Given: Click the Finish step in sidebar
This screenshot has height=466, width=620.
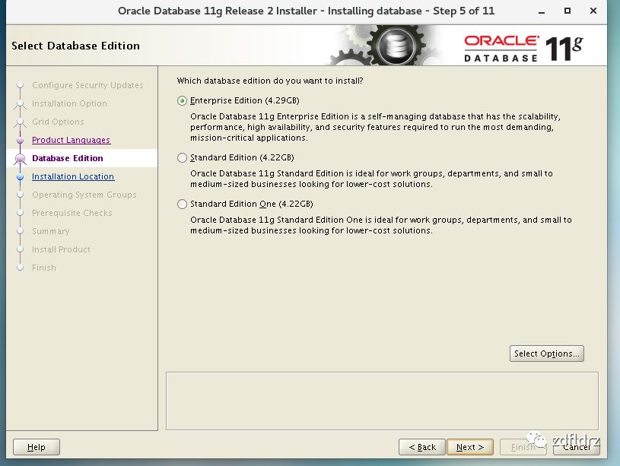Looking at the screenshot, I should tap(44, 268).
